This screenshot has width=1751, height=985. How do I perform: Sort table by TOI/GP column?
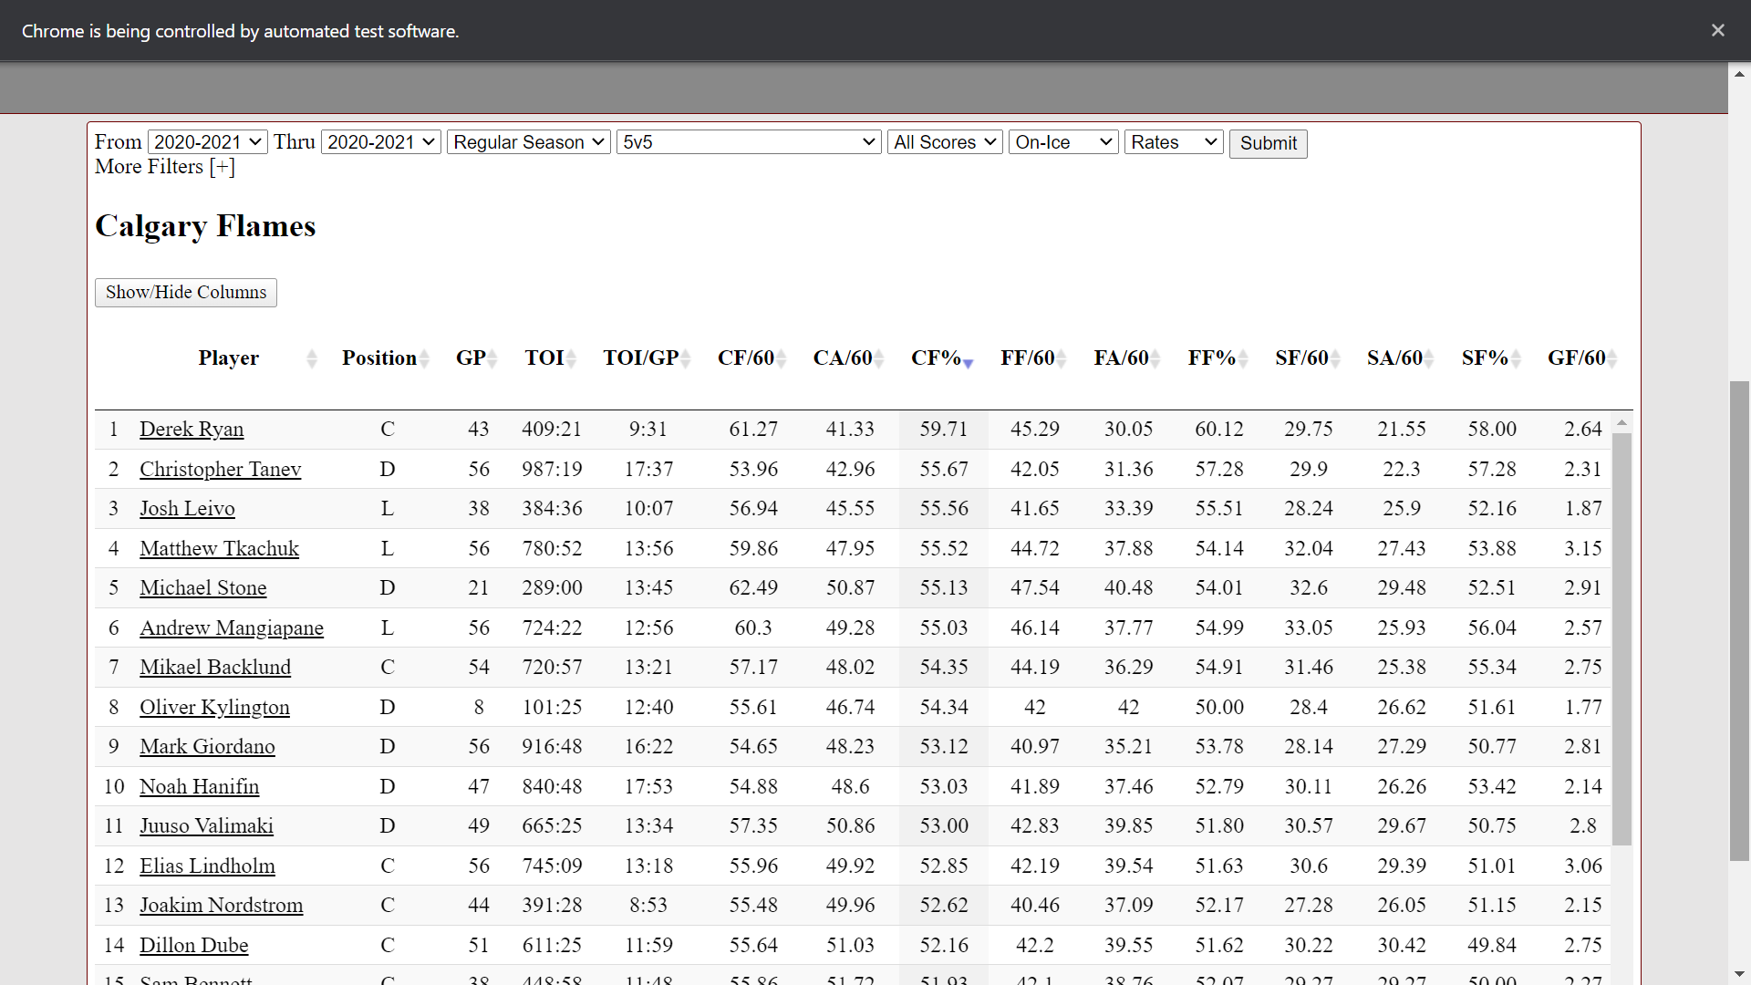pos(641,358)
